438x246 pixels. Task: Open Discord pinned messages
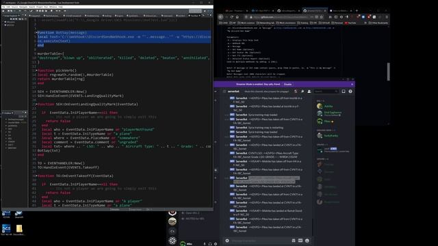302,92
